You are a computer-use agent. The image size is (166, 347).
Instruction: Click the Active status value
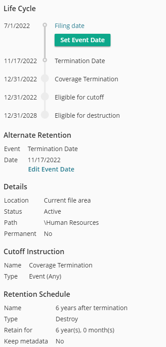[52, 211]
